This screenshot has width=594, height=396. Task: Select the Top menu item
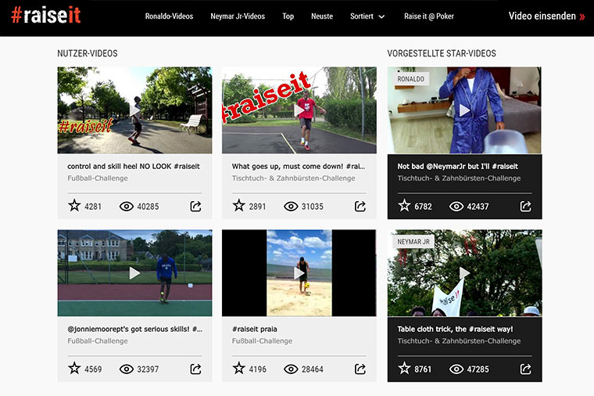pos(288,16)
